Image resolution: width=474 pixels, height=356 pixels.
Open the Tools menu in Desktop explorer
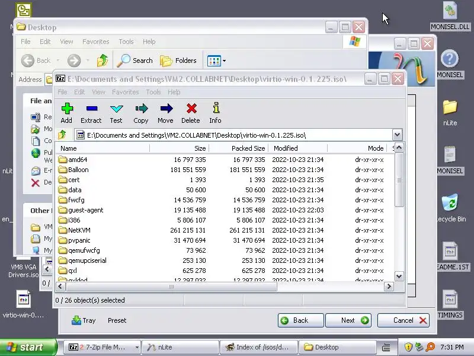coord(126,42)
